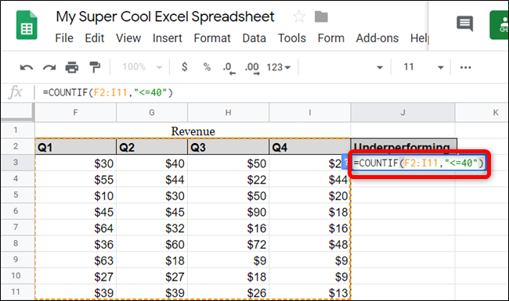
Task: Select the $55 cell in Q1
Action: [x=75, y=179]
